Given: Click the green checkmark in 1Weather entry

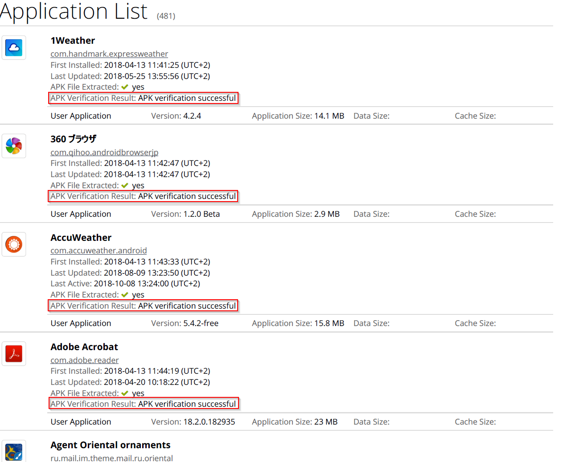Looking at the screenshot, I should click(x=125, y=87).
